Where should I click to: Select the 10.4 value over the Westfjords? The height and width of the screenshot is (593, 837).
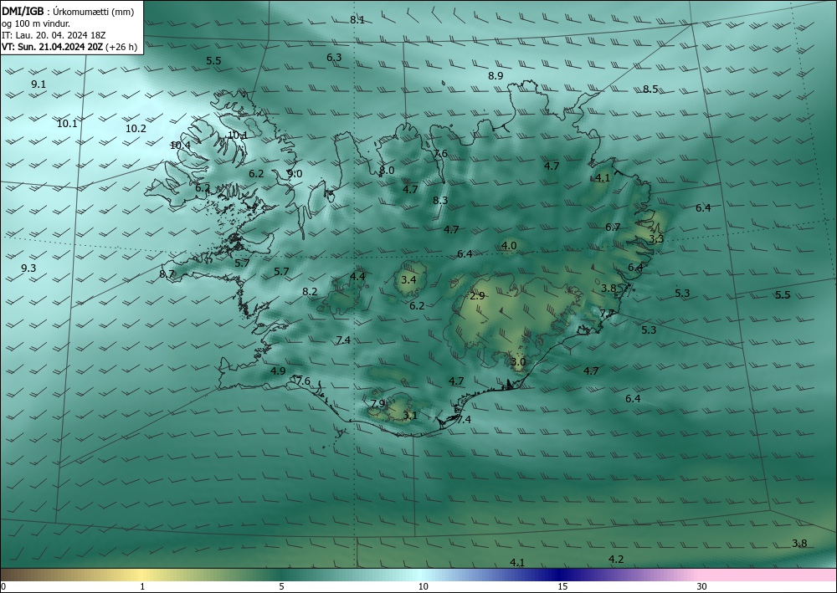pos(181,145)
